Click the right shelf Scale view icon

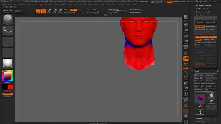(186, 89)
